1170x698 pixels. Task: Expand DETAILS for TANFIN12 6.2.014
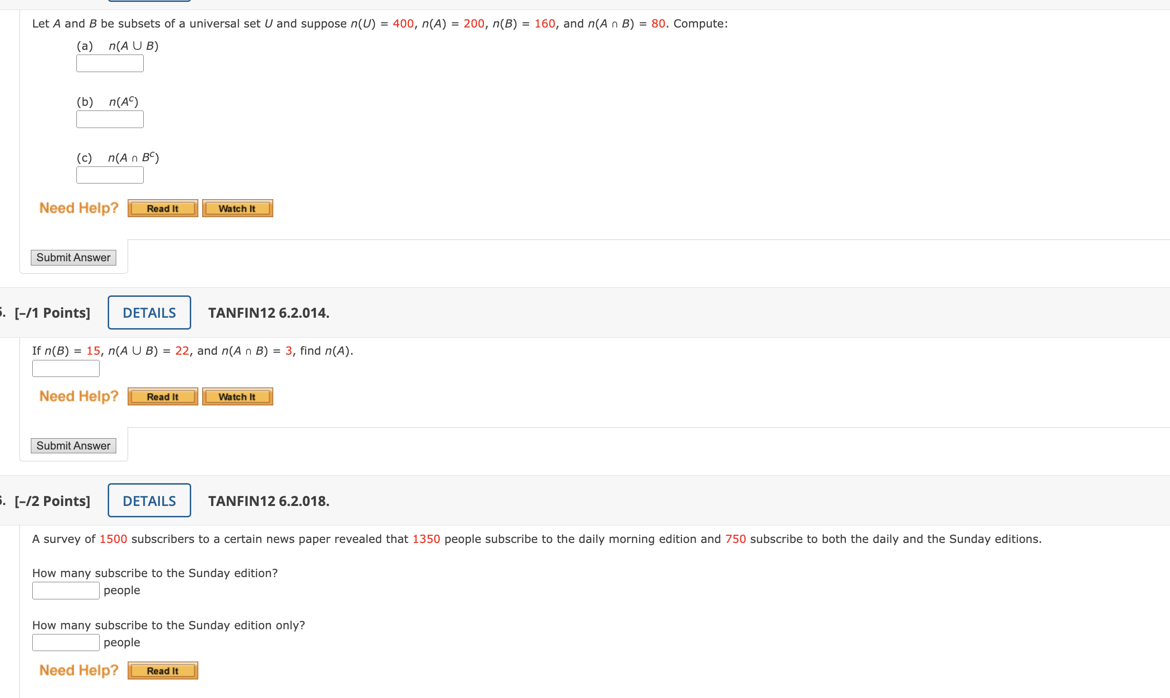pyautogui.click(x=149, y=312)
